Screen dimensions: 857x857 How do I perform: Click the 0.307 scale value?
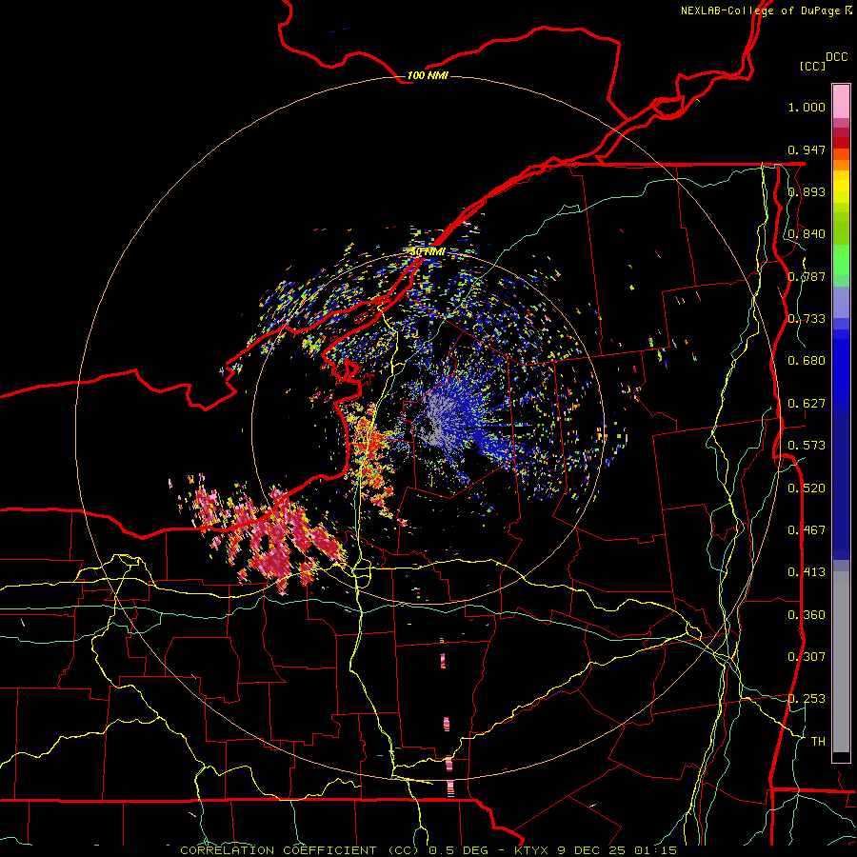tap(807, 657)
